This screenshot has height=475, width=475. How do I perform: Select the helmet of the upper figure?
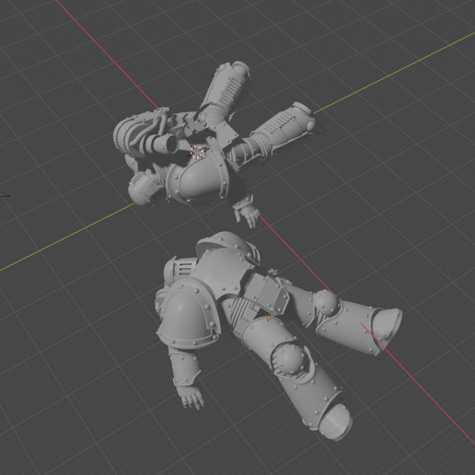click(x=144, y=188)
